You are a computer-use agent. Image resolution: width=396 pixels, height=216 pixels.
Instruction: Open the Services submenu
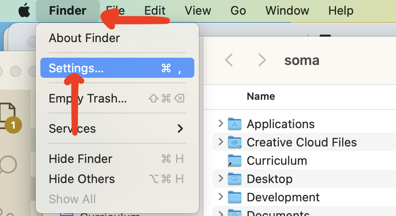117,129
